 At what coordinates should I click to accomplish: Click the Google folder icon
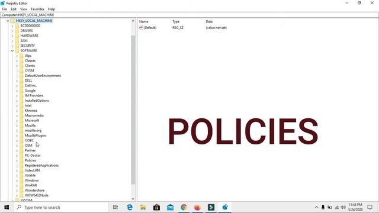tap(22, 91)
